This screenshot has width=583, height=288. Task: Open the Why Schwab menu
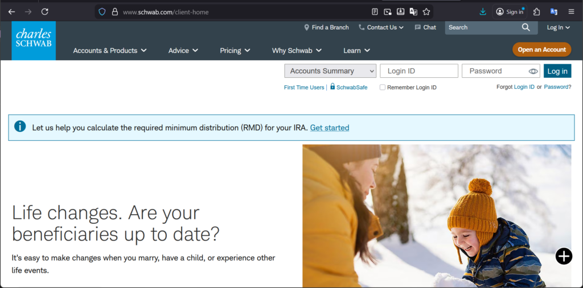(x=297, y=51)
